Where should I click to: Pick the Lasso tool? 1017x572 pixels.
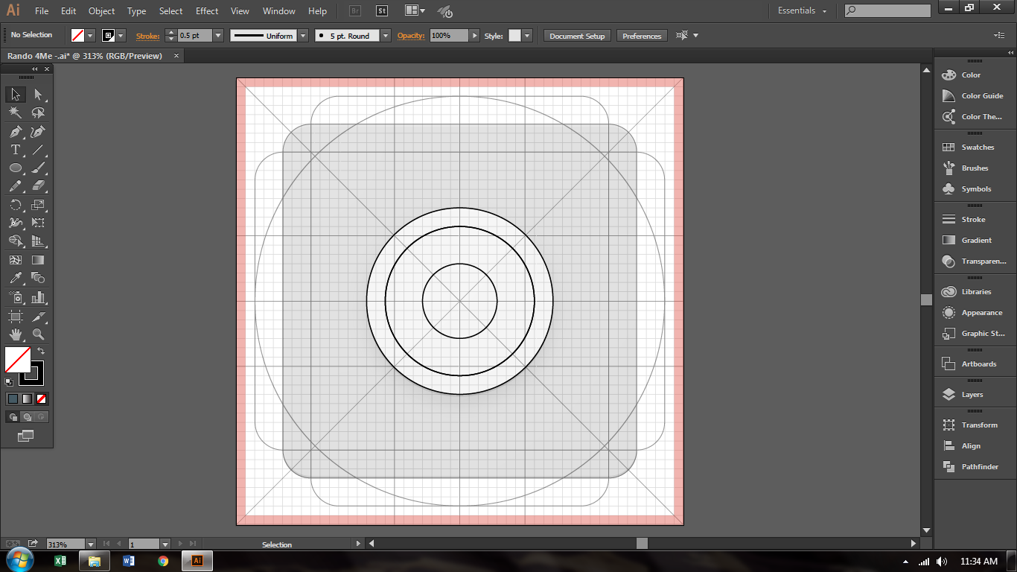coord(38,112)
